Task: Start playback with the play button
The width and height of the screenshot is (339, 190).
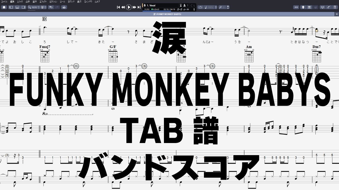Action: click(129, 7)
